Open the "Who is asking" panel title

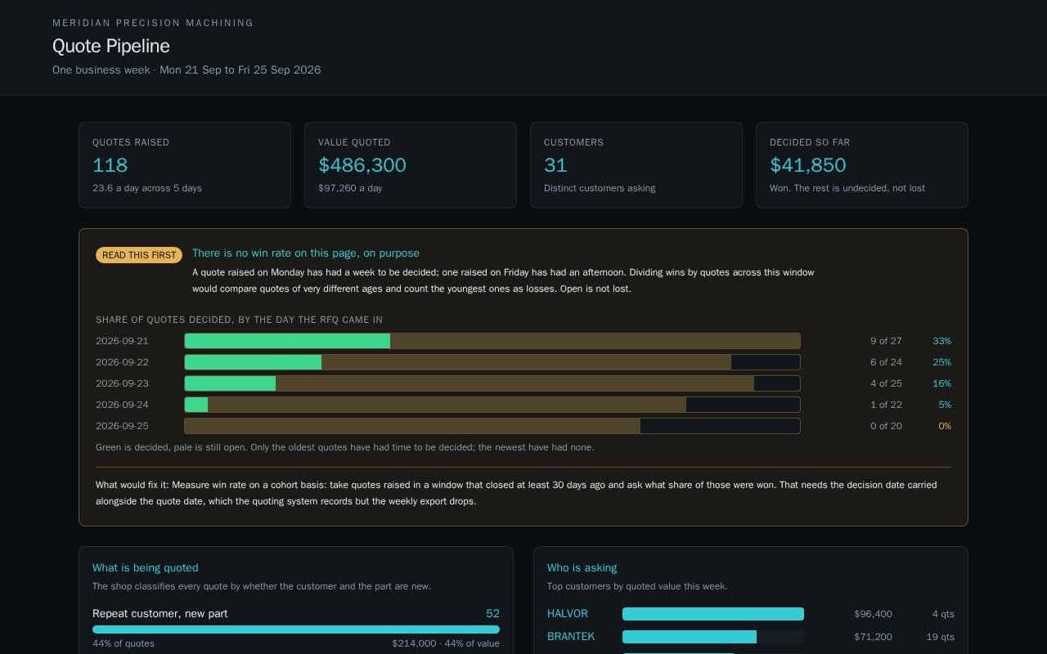click(582, 568)
